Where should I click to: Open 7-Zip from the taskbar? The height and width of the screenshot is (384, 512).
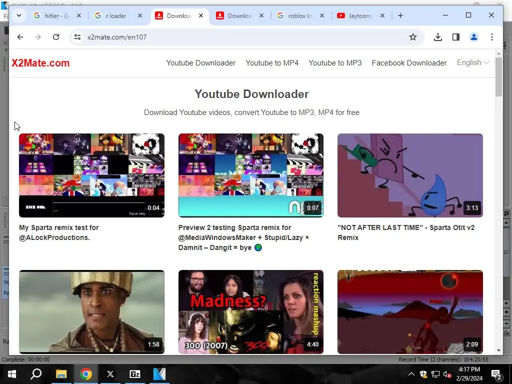click(135, 374)
